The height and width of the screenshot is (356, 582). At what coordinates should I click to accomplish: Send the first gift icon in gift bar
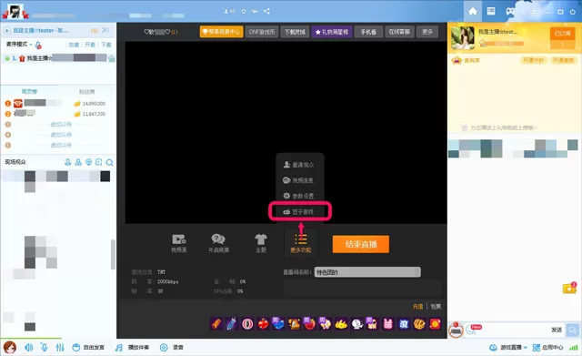[x=216, y=324]
